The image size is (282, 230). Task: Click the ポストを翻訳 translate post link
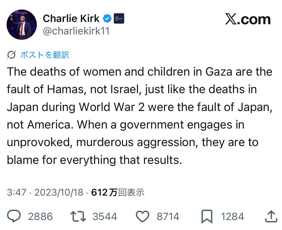coord(44,55)
